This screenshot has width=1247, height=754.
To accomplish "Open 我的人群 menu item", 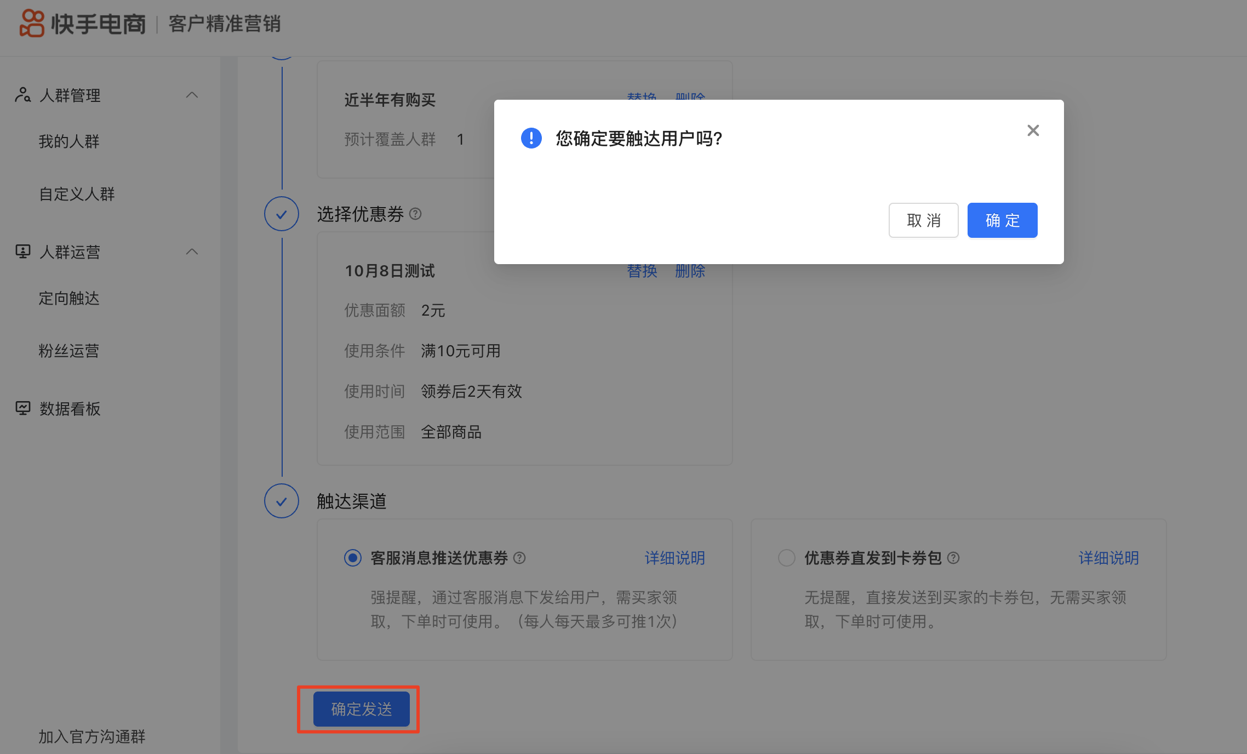I will tap(69, 141).
